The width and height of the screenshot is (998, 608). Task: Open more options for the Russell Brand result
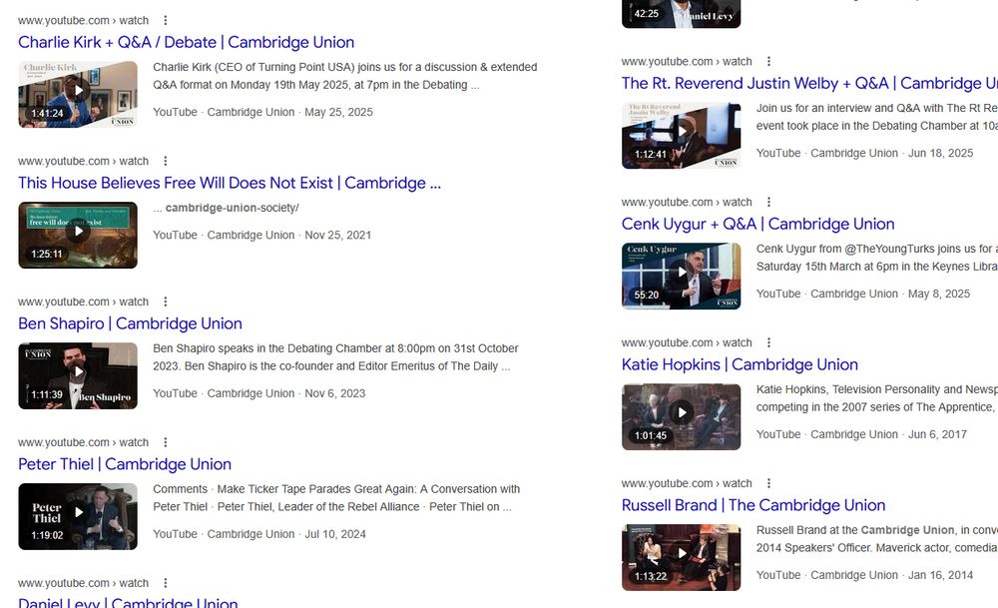pyautogui.click(x=768, y=483)
